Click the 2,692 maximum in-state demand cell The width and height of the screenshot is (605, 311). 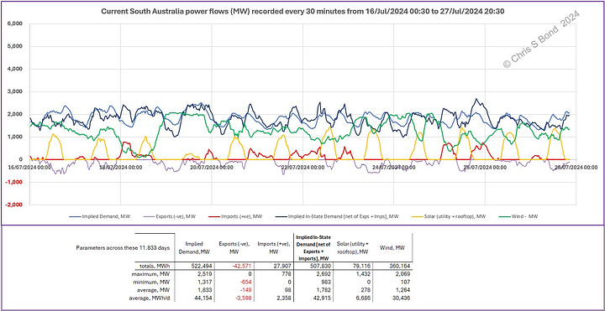pyautogui.click(x=324, y=275)
